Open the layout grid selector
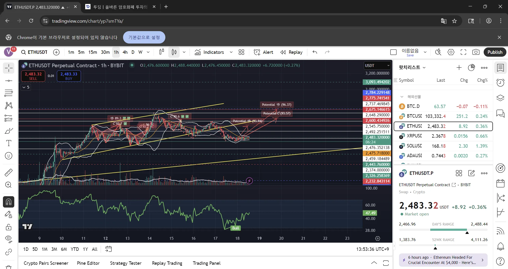This screenshot has width=508, height=269. (241, 52)
